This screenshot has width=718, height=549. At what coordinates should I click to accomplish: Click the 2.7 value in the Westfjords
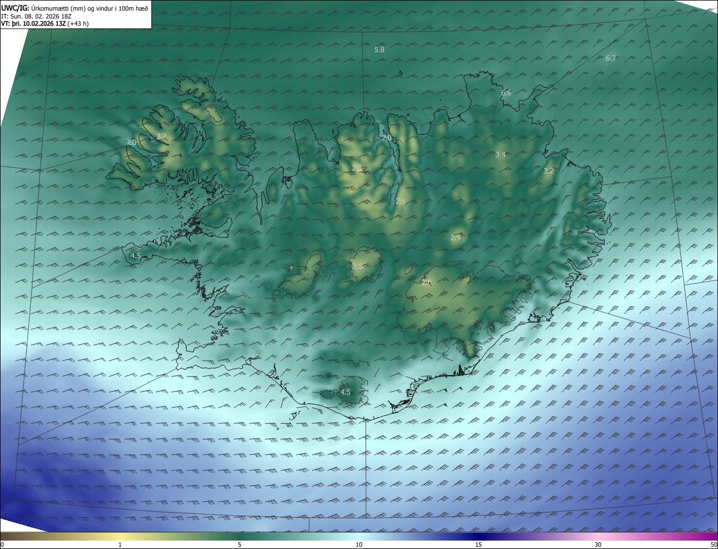pos(162,137)
